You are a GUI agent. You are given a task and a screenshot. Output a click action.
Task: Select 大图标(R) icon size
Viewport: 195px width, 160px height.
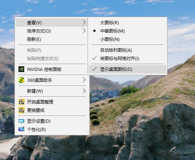point(127,23)
